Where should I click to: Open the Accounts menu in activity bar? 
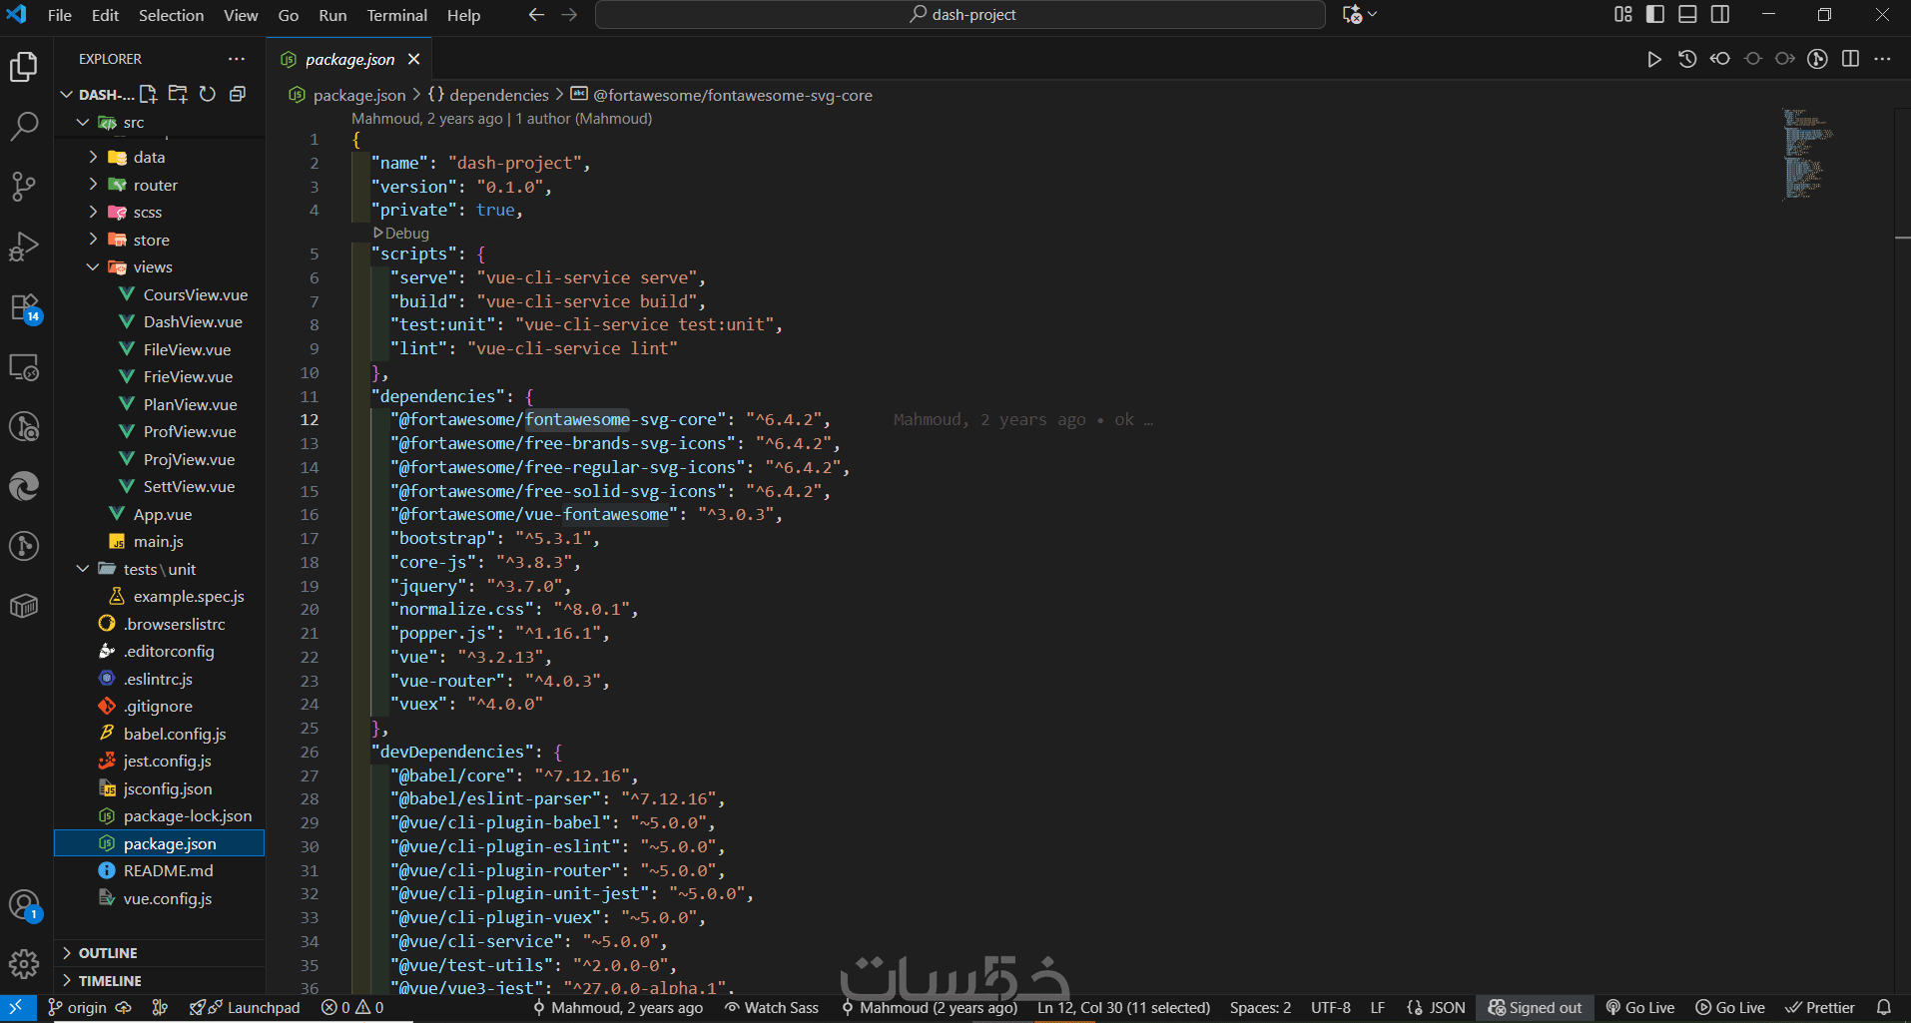(24, 906)
